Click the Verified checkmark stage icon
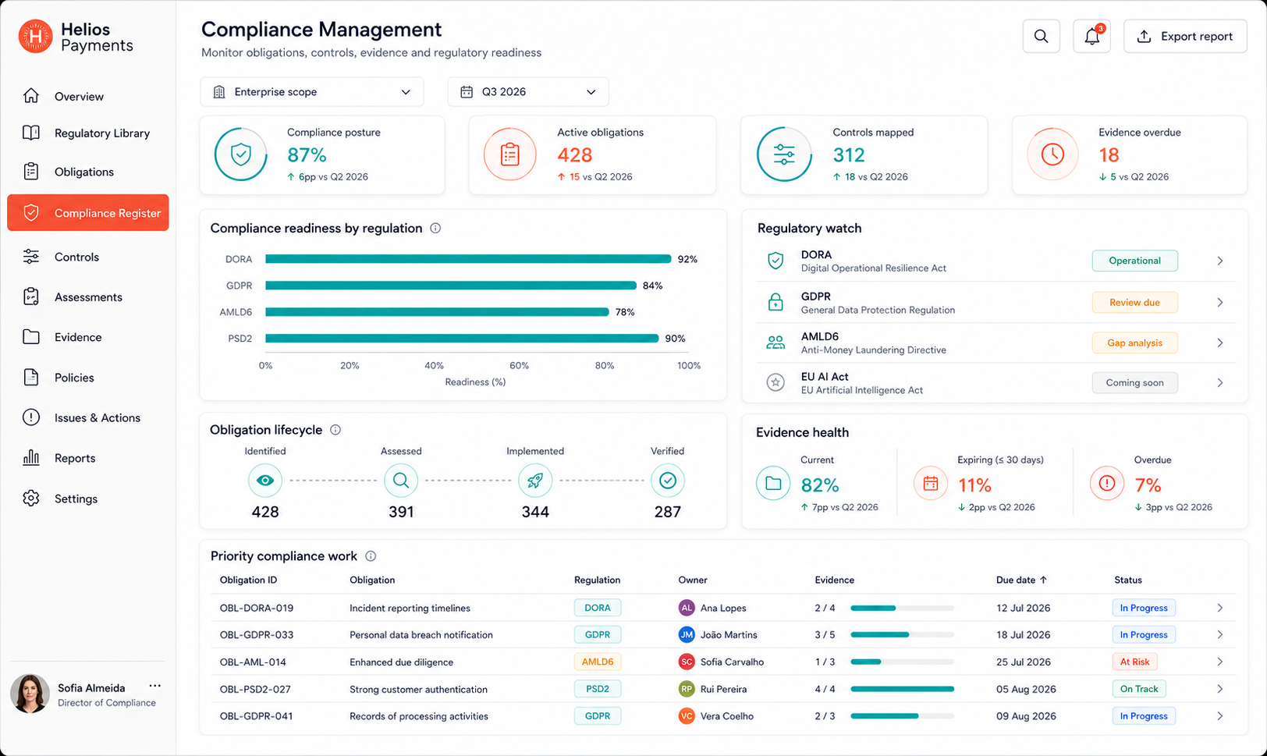This screenshot has width=1267, height=756. click(668, 481)
